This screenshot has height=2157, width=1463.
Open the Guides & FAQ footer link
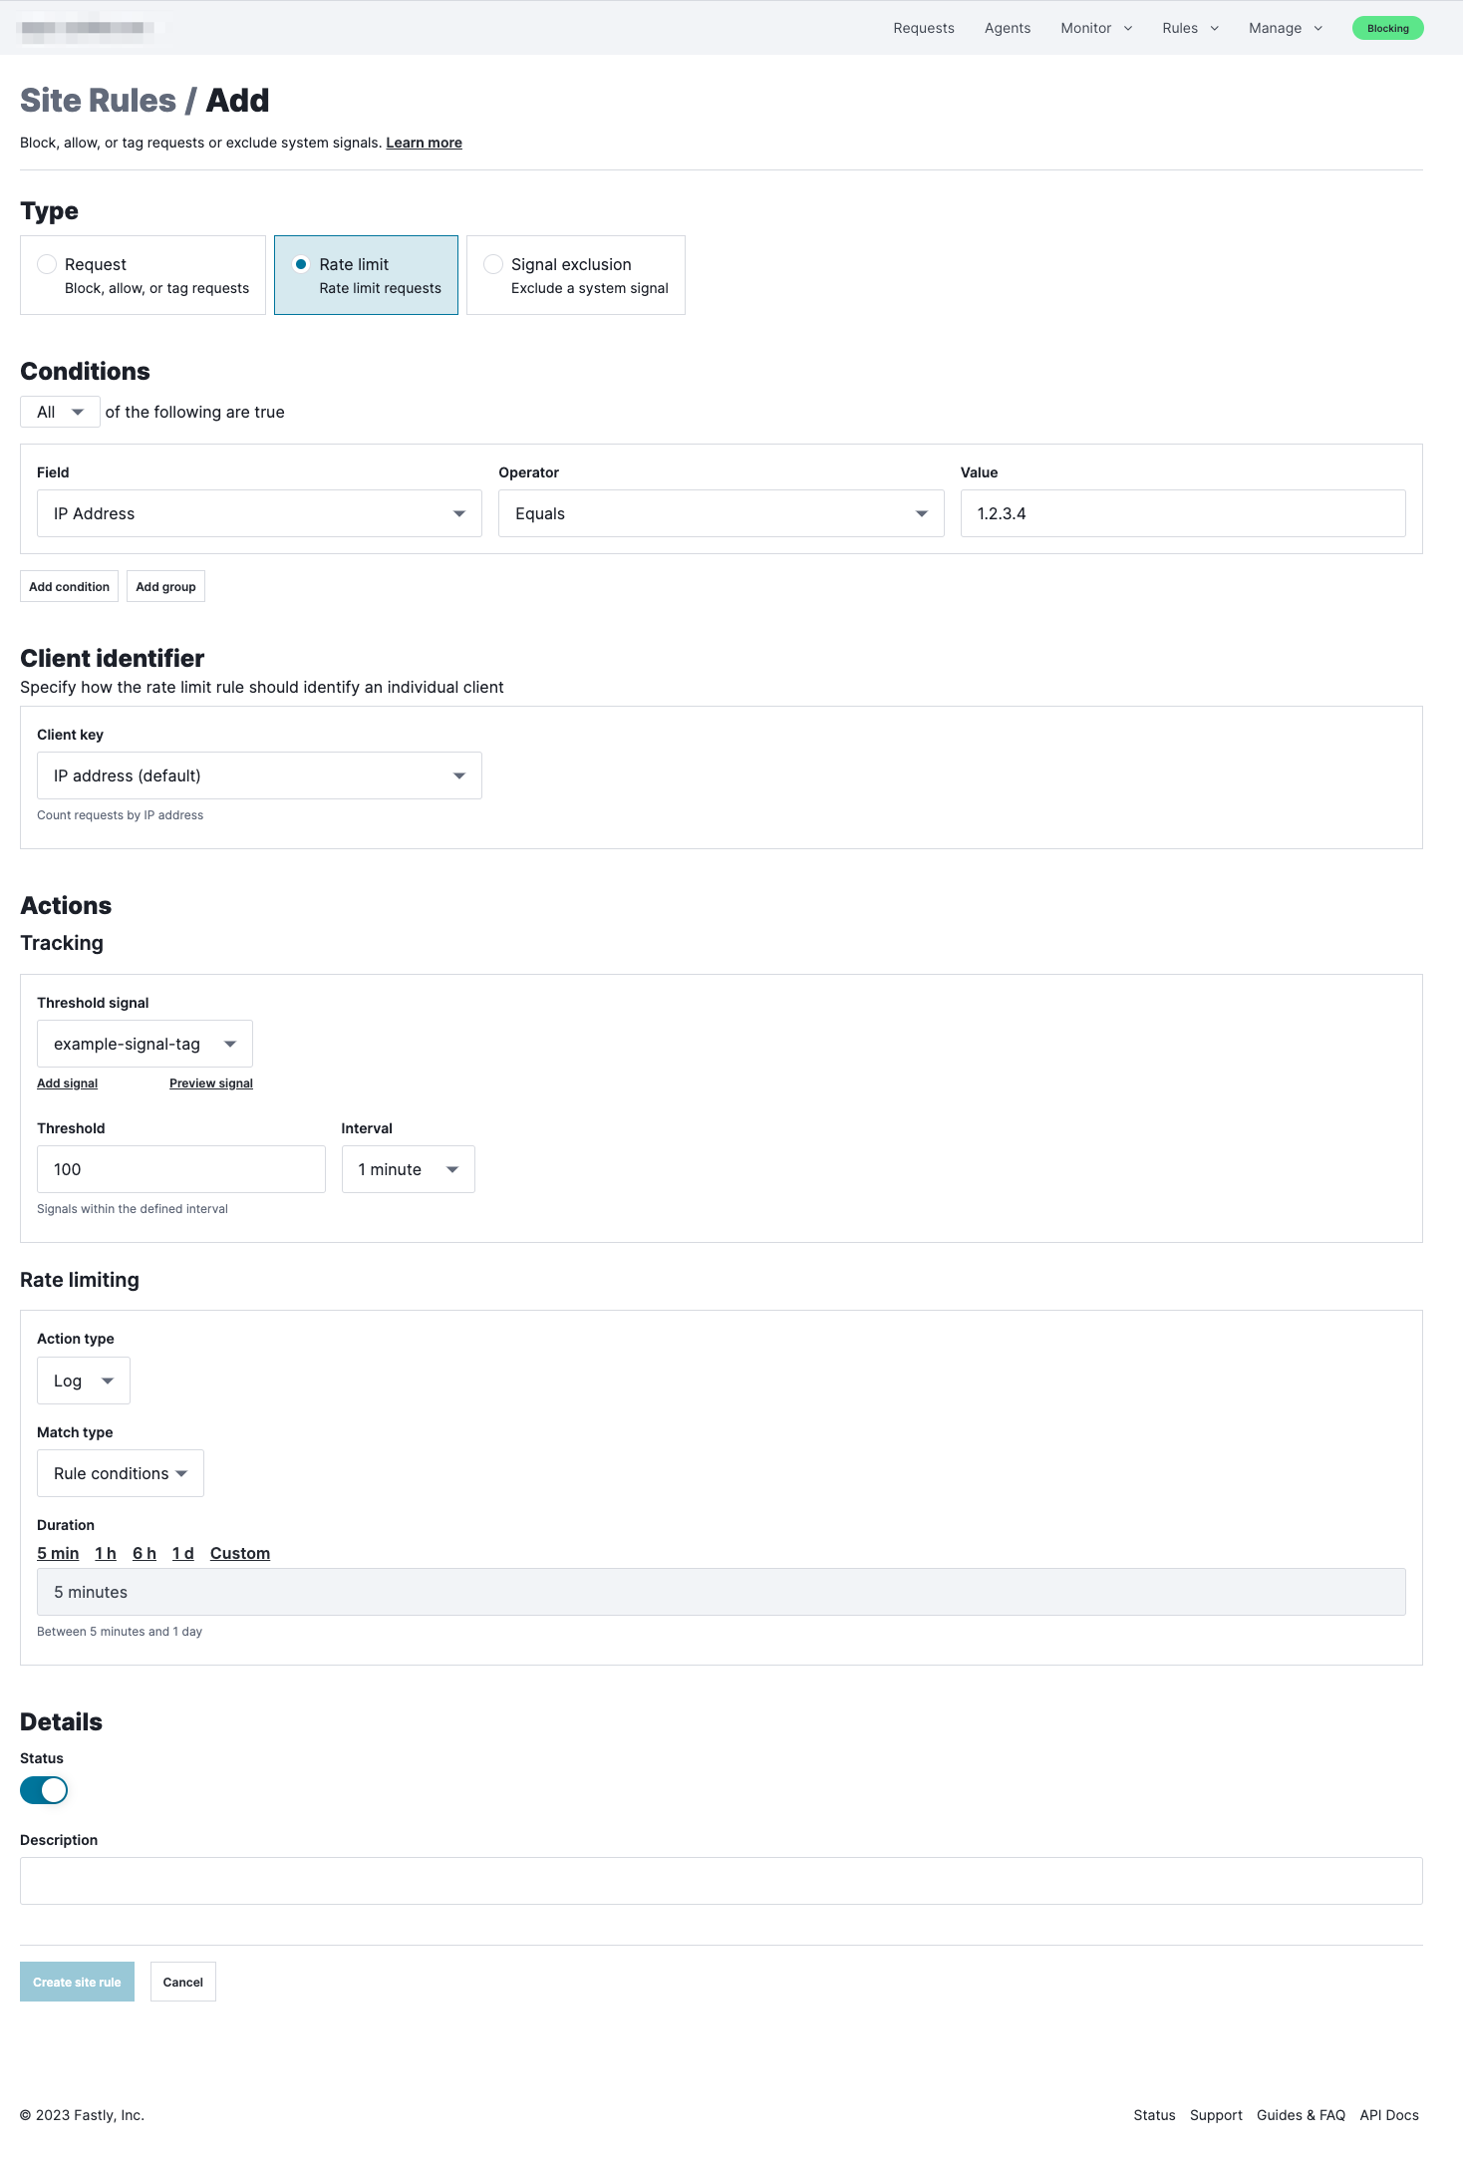[x=1301, y=2115]
